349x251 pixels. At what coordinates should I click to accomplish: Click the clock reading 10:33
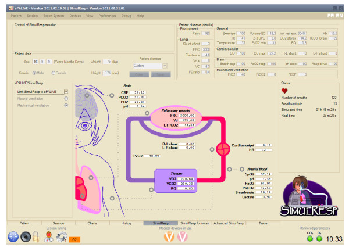tap(334, 239)
